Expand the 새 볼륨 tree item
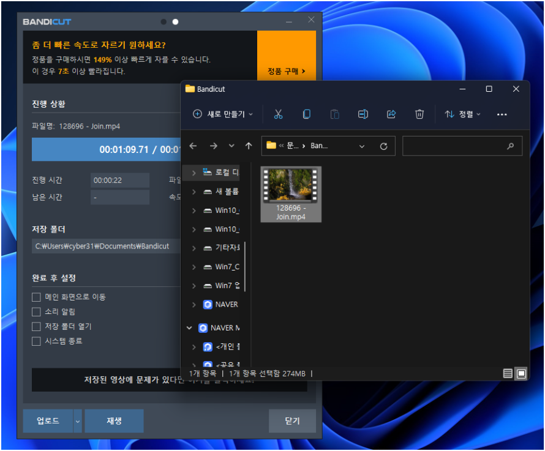 [x=194, y=192]
